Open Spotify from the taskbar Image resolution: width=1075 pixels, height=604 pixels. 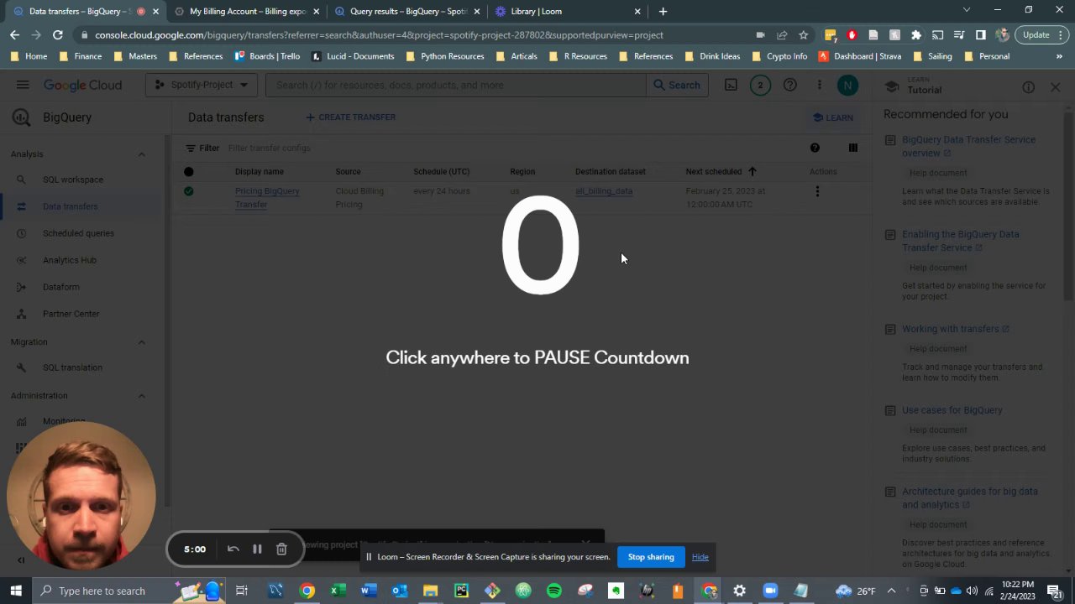(x=554, y=591)
